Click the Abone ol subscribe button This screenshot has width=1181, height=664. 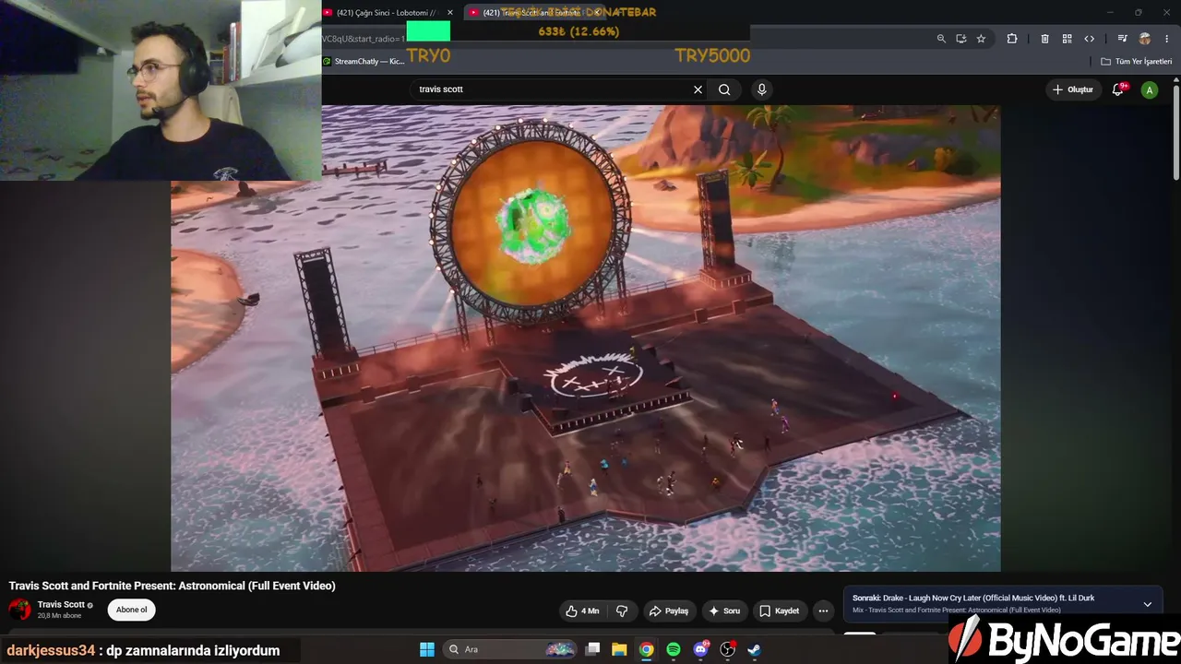pyautogui.click(x=131, y=610)
